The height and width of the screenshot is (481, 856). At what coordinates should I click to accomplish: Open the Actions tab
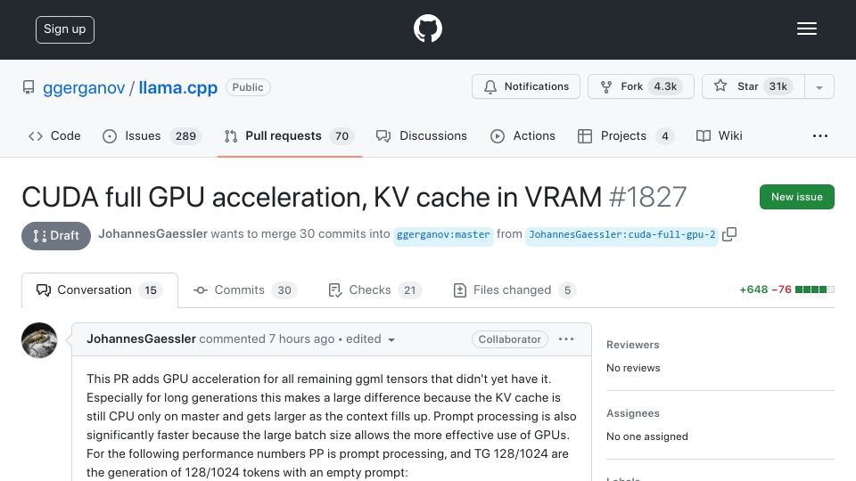[x=523, y=135]
